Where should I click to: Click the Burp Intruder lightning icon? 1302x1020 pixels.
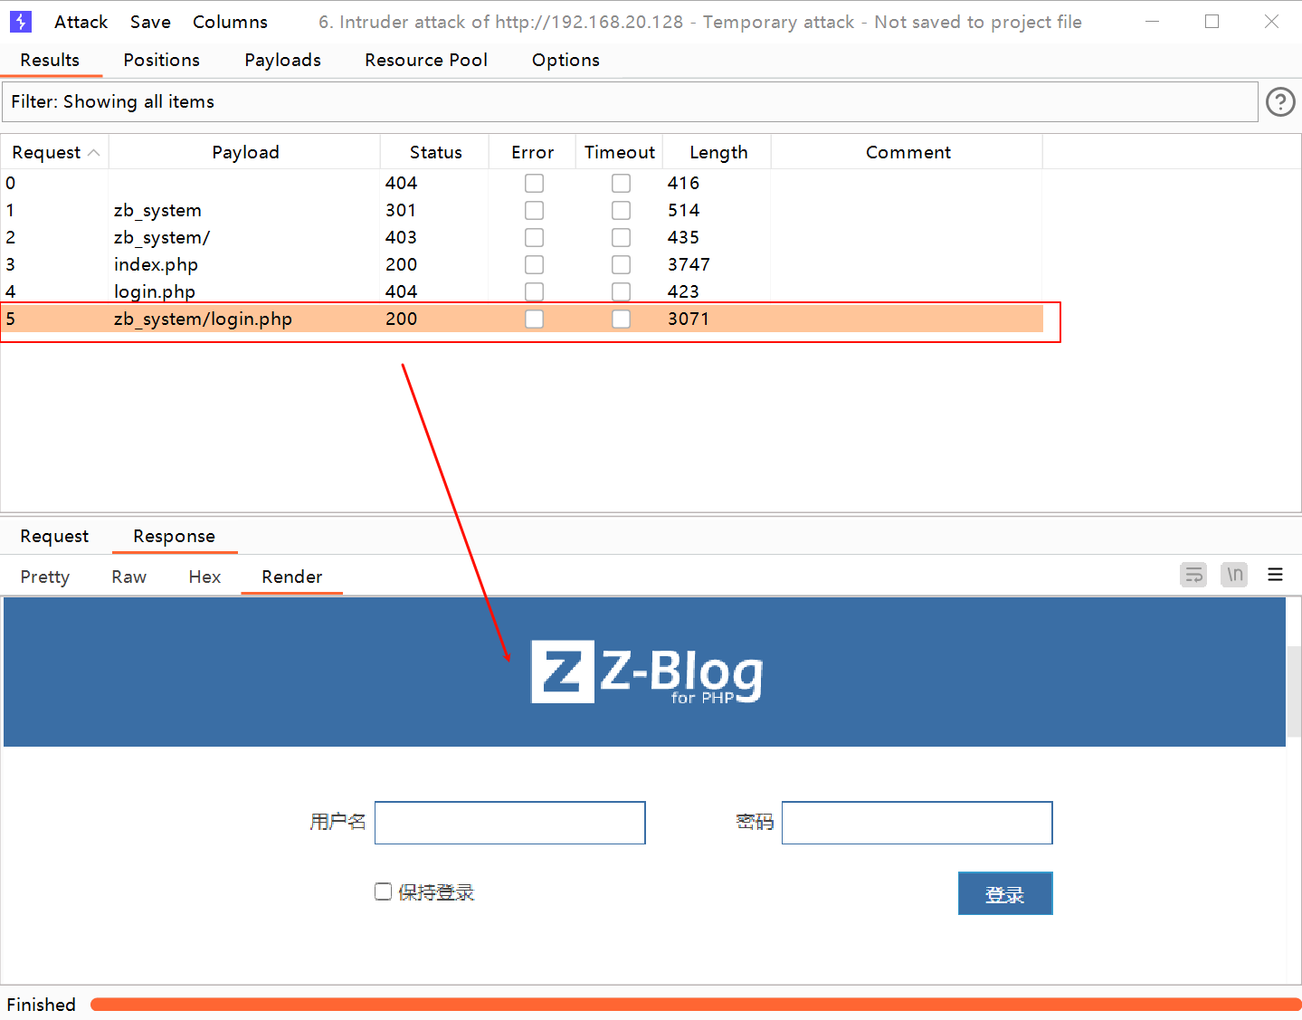(20, 21)
